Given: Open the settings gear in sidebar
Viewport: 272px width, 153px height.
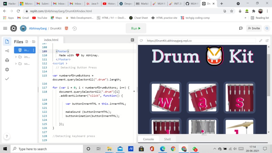Looking at the screenshot, I should pos(7,70).
